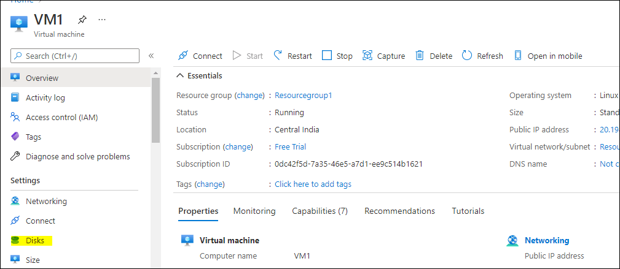The image size is (620, 269).
Task: Click the Stop square icon
Action: coord(327,56)
